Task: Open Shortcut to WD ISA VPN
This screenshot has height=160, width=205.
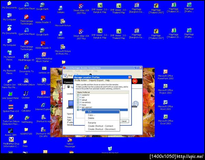Action: pyautogui.click(x=43, y=130)
